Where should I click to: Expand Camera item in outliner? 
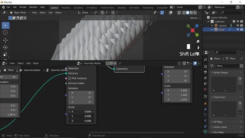click(x=212, y=26)
